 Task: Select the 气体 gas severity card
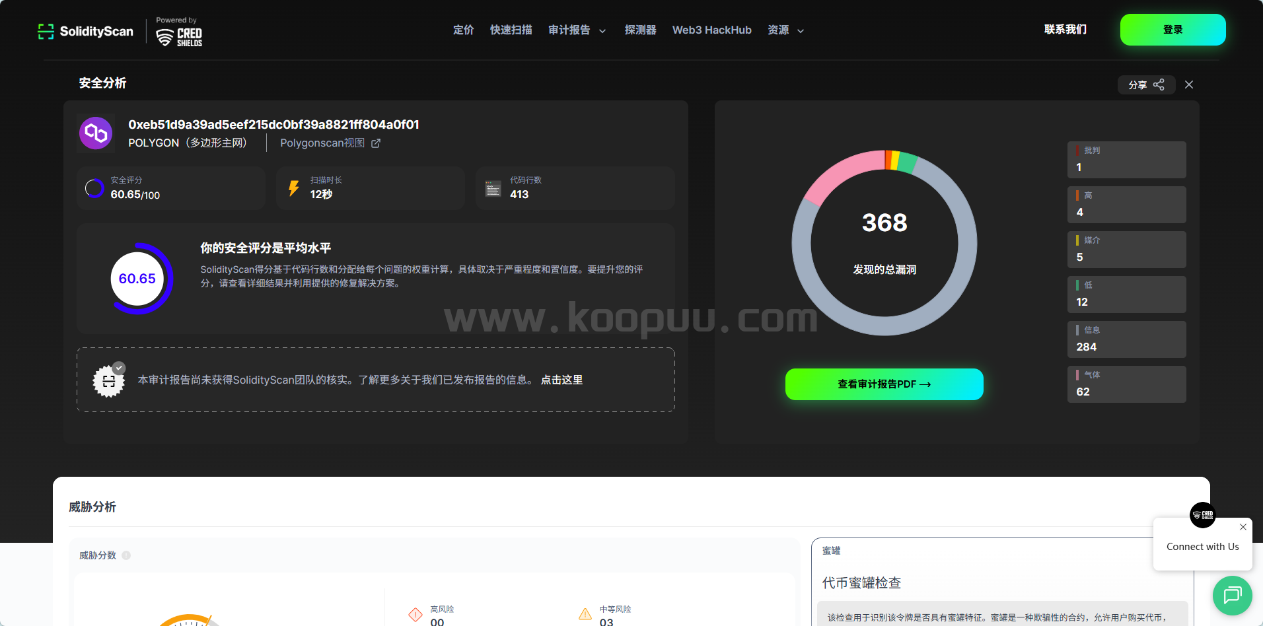pos(1126,384)
